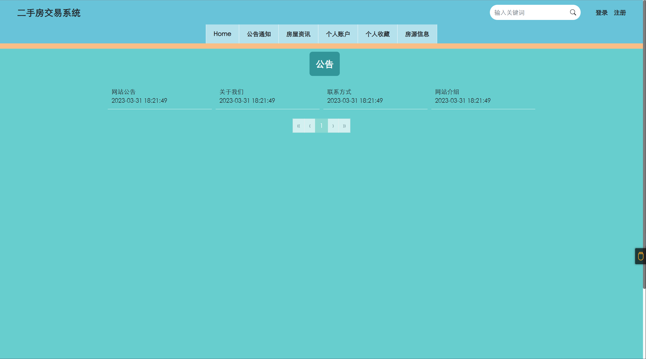
Task: Go to the 房源信息 tab
Action: [x=417, y=34]
